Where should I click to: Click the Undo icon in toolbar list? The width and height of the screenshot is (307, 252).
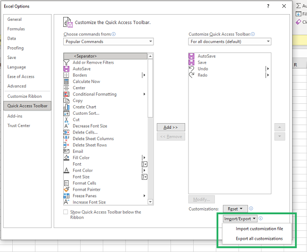(x=191, y=69)
